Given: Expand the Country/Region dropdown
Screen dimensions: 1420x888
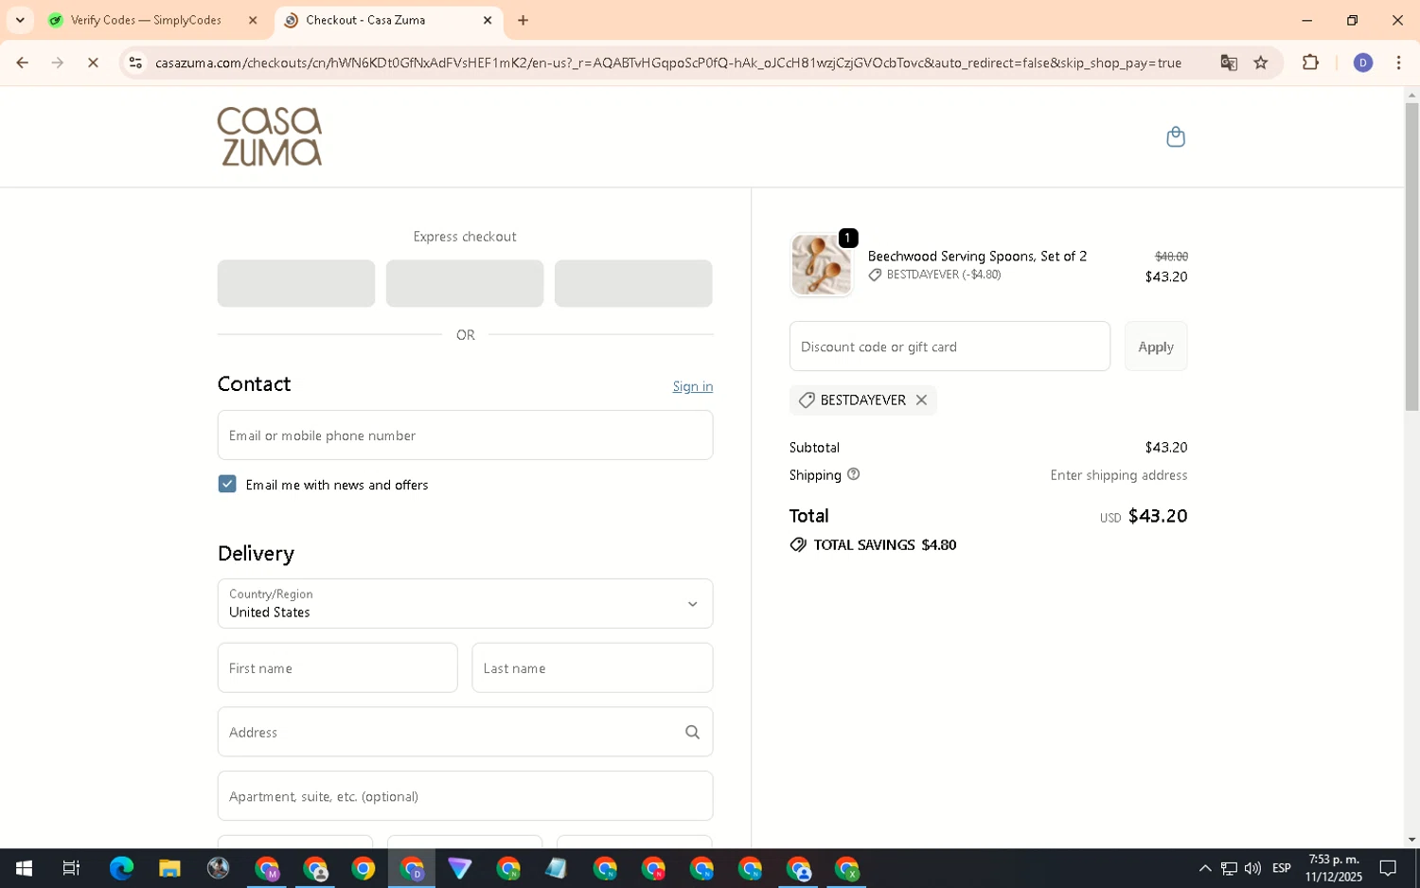Looking at the screenshot, I should 465,603.
